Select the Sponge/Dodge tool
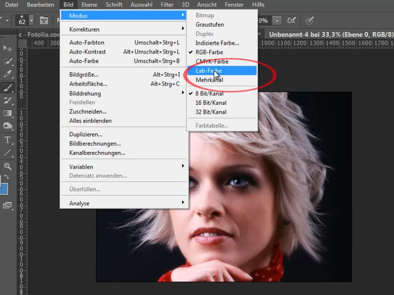The width and height of the screenshot is (394, 295). coord(7,126)
